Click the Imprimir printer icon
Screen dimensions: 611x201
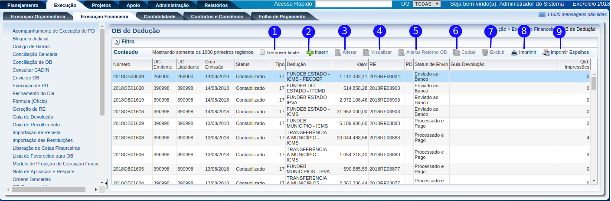(x=514, y=53)
